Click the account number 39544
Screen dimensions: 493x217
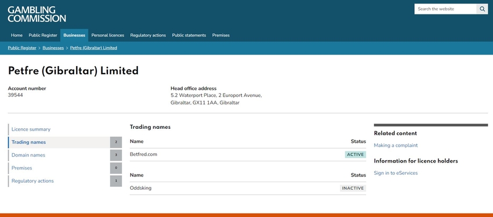[x=16, y=95]
